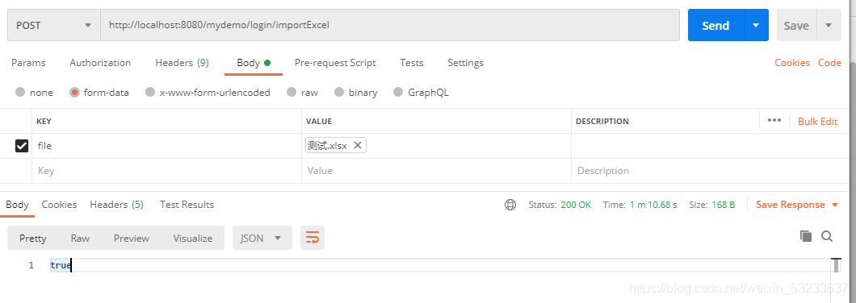Open the JSON format dropdown
856x303 pixels.
[262, 239]
